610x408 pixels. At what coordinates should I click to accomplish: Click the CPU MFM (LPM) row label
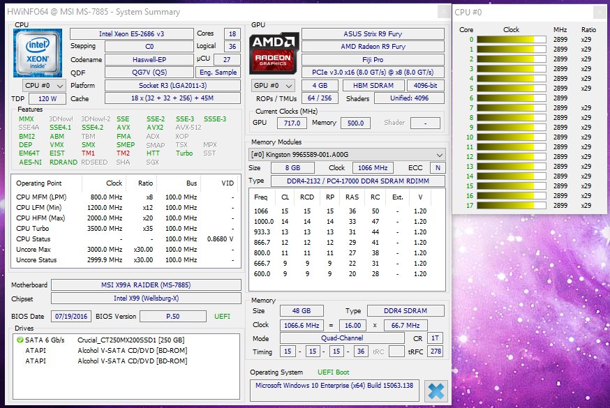[41, 197]
